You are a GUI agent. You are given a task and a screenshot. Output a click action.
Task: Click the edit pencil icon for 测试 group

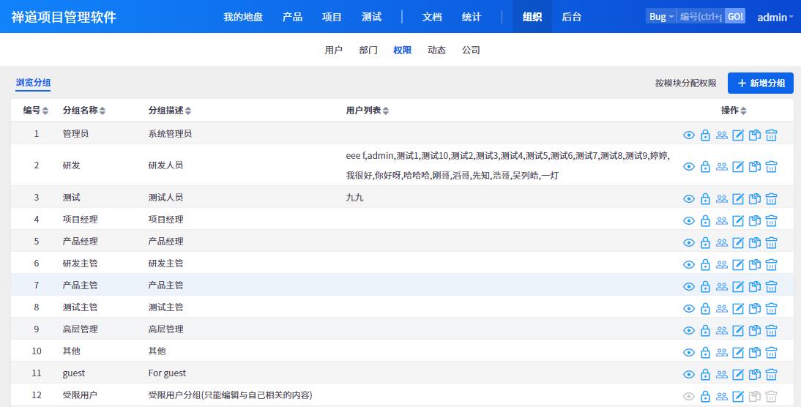coord(738,198)
